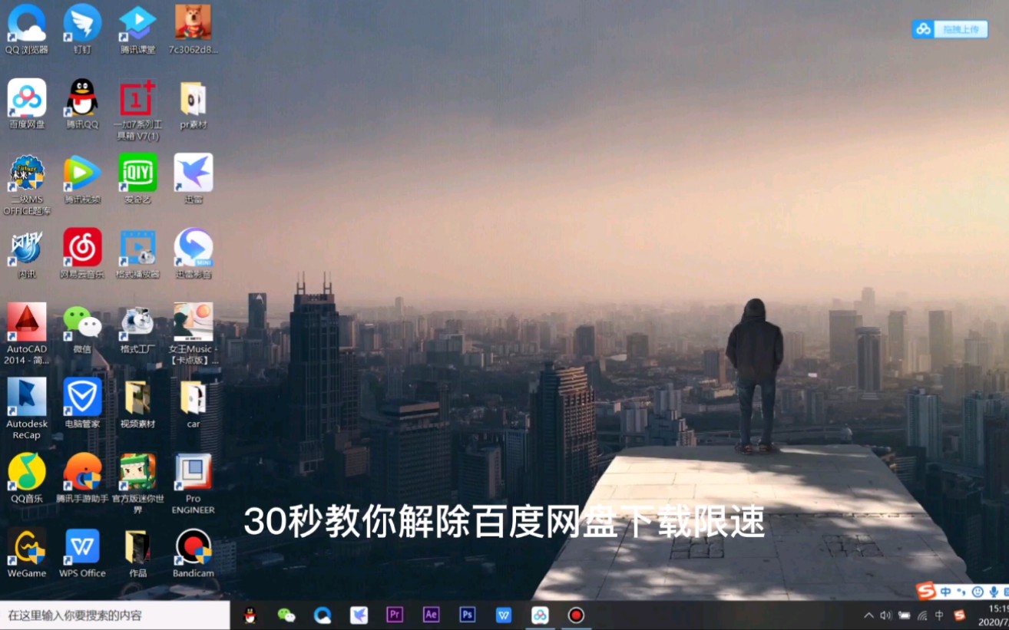
Task: Click the taskbar search box
Action: tap(115, 615)
